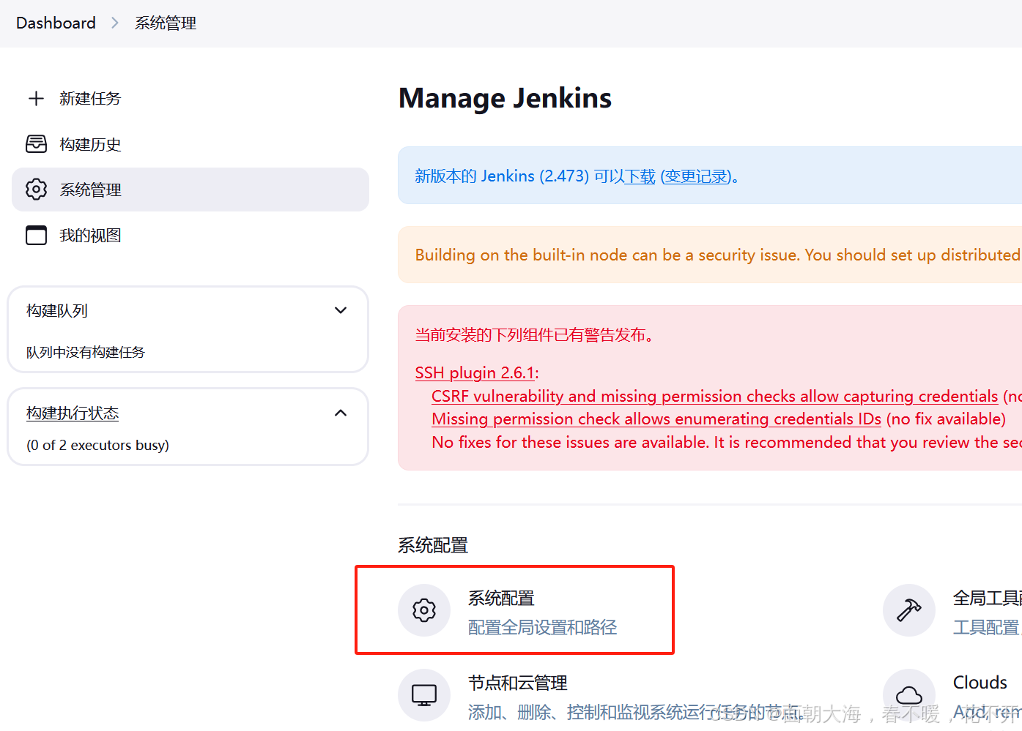Click the 系统配置 section heading
This screenshot has height=731, width=1022.
click(x=433, y=545)
